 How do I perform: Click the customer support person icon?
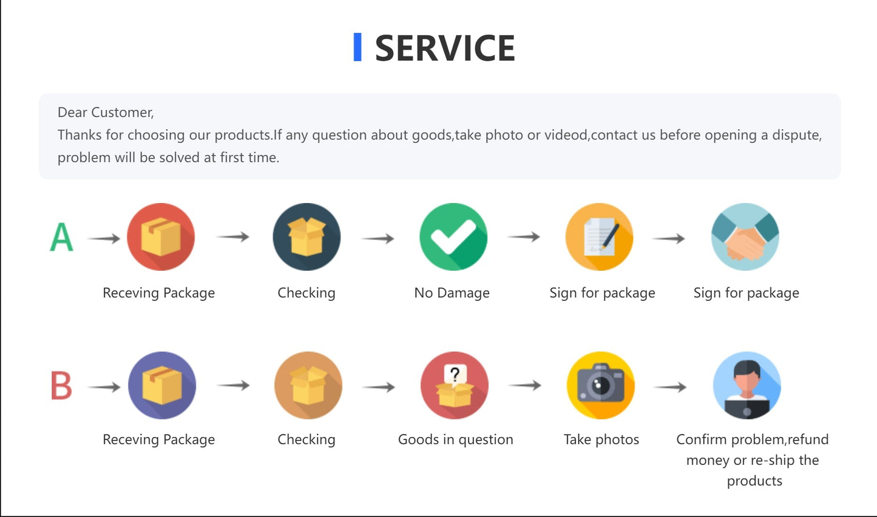tap(747, 385)
